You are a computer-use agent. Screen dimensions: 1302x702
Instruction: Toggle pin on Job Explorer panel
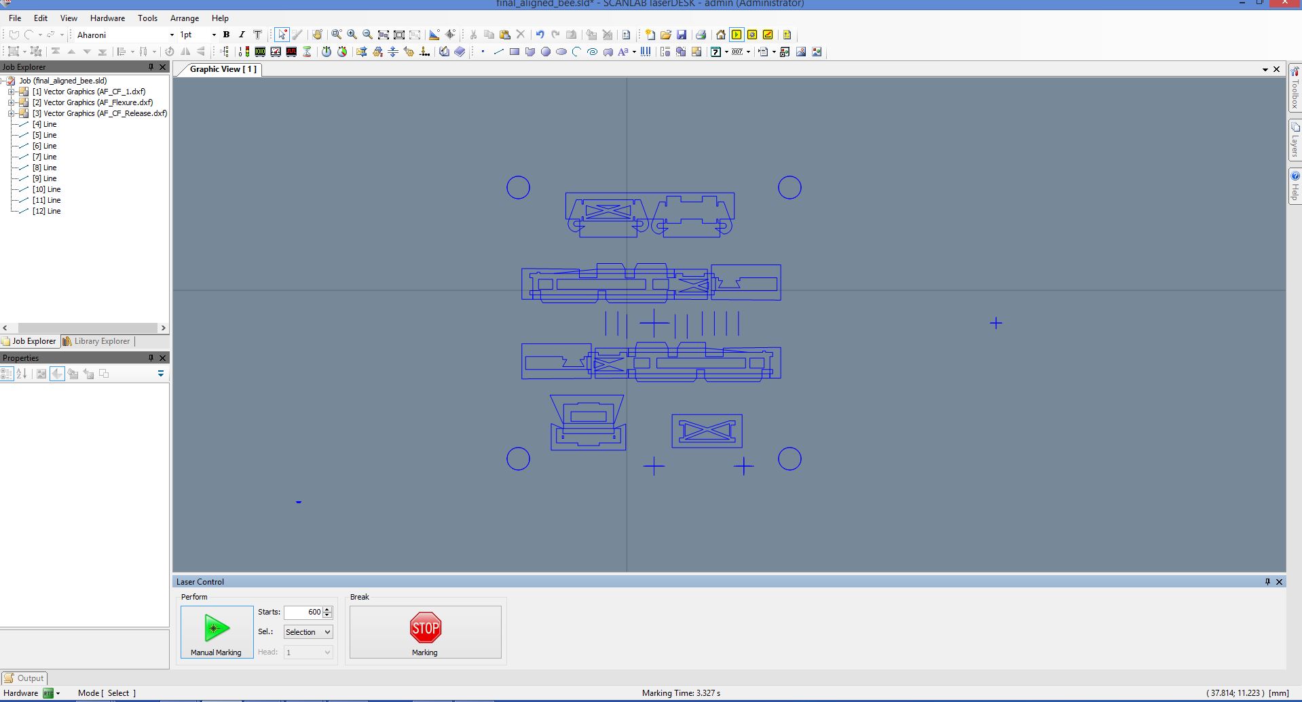click(151, 67)
